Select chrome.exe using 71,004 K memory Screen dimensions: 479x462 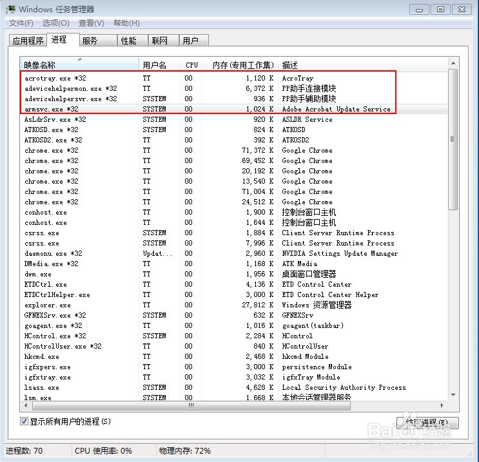click(233, 192)
